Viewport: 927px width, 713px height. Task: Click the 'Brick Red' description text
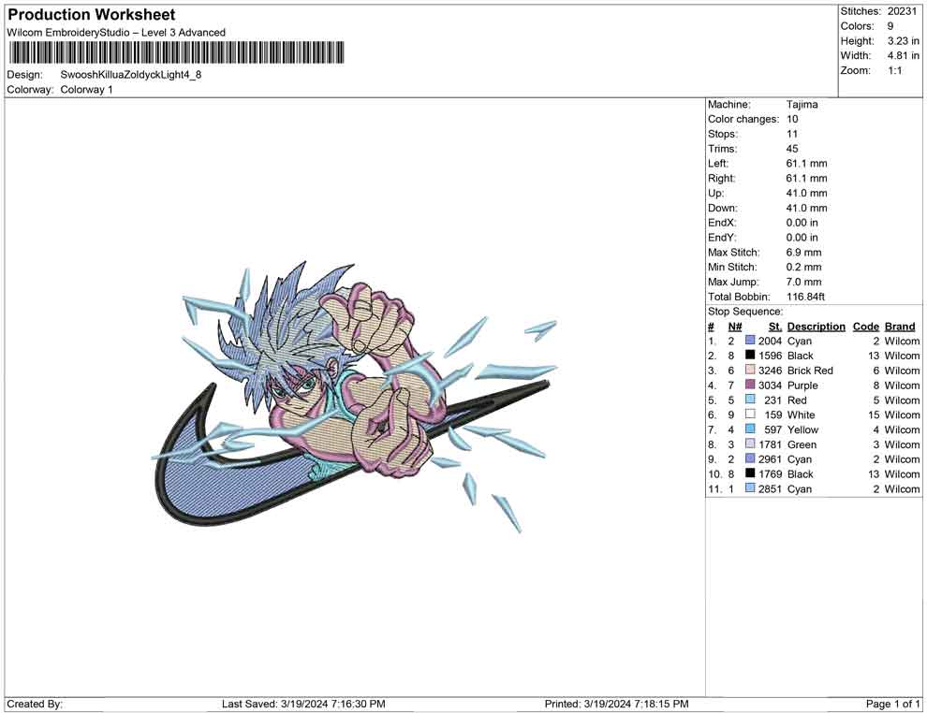point(810,371)
